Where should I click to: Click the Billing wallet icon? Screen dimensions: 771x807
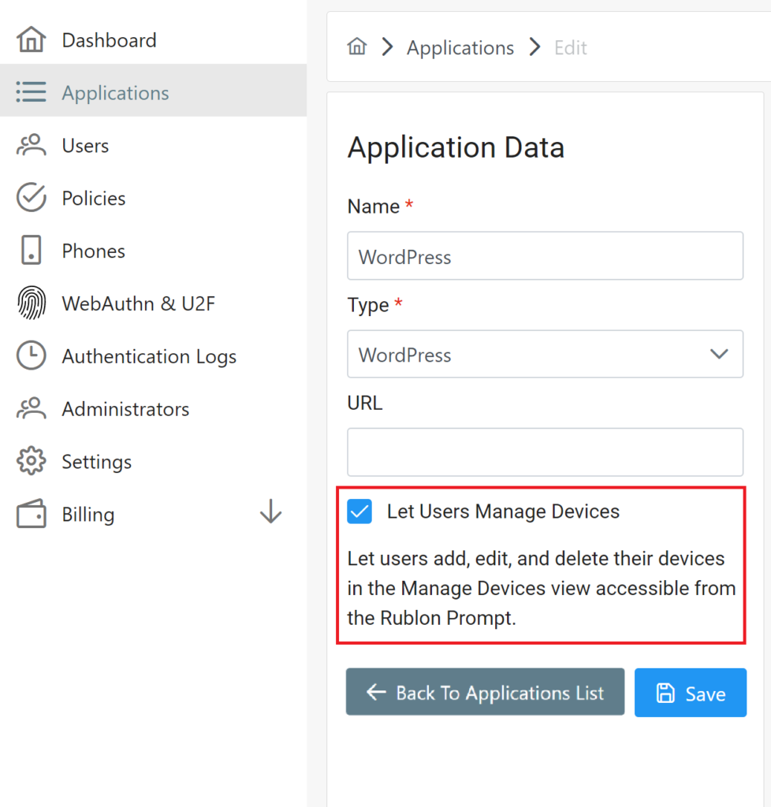[31, 514]
